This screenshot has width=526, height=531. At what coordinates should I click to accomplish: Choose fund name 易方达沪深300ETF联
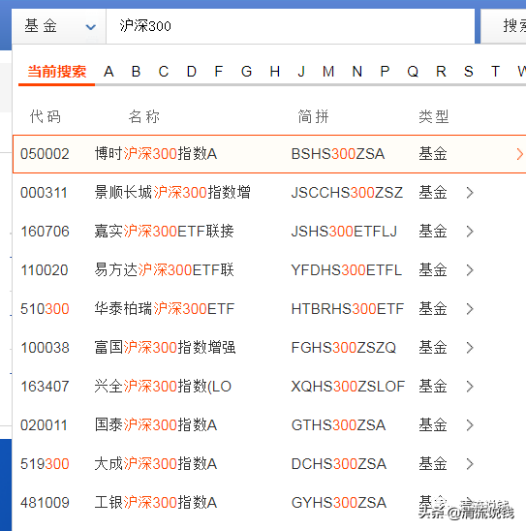[164, 270]
